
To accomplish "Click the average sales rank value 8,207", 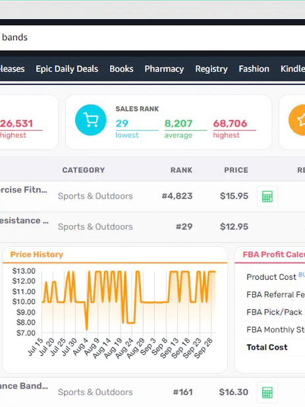I will (x=179, y=123).
